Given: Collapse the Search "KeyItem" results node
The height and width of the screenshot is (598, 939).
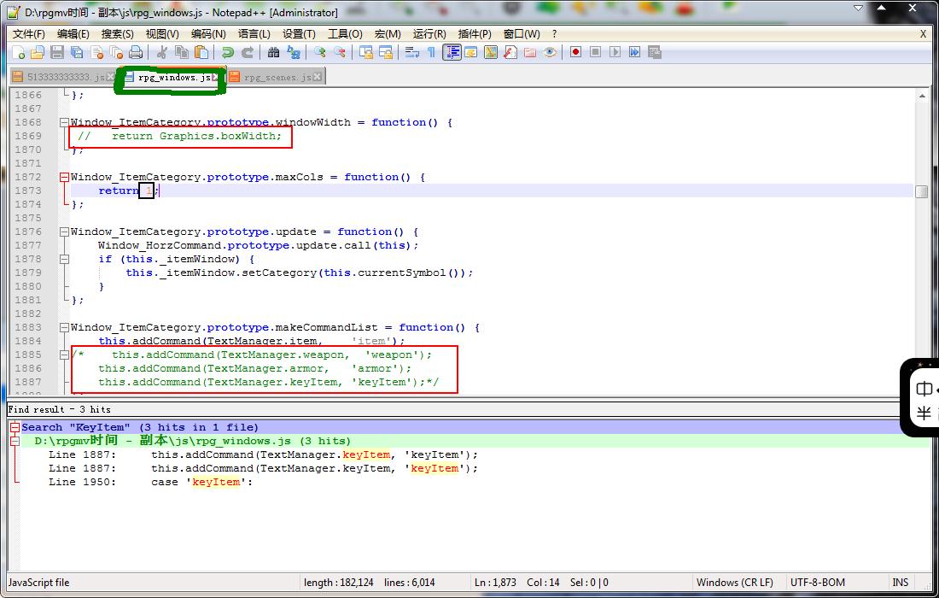Looking at the screenshot, I should [x=15, y=427].
